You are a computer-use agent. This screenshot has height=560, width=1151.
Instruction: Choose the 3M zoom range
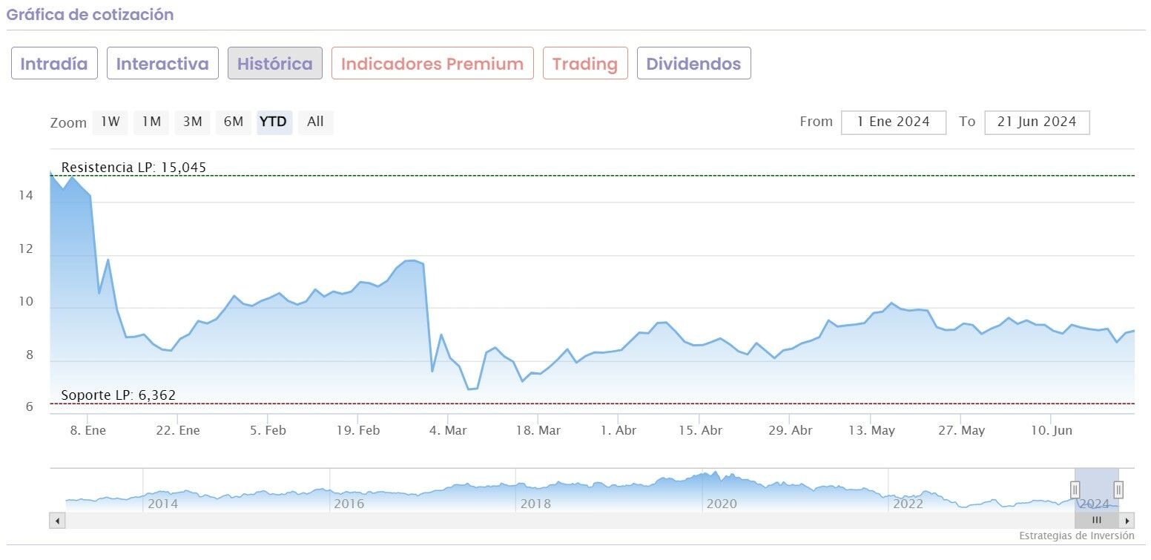point(192,122)
